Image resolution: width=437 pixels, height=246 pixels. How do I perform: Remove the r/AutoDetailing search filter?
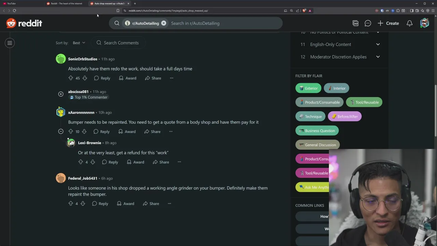click(x=164, y=23)
